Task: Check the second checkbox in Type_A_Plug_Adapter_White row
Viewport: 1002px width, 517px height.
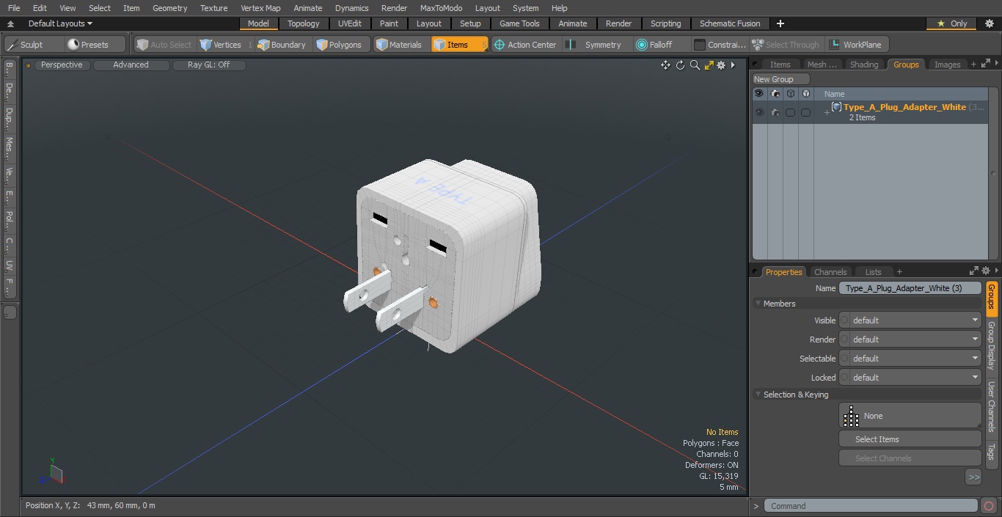Action: coord(805,112)
